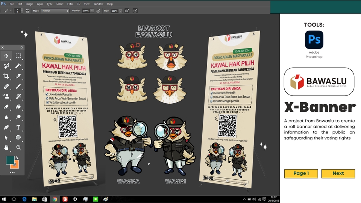Open the Image menu
361x203 pixels.
(x=29, y=4)
